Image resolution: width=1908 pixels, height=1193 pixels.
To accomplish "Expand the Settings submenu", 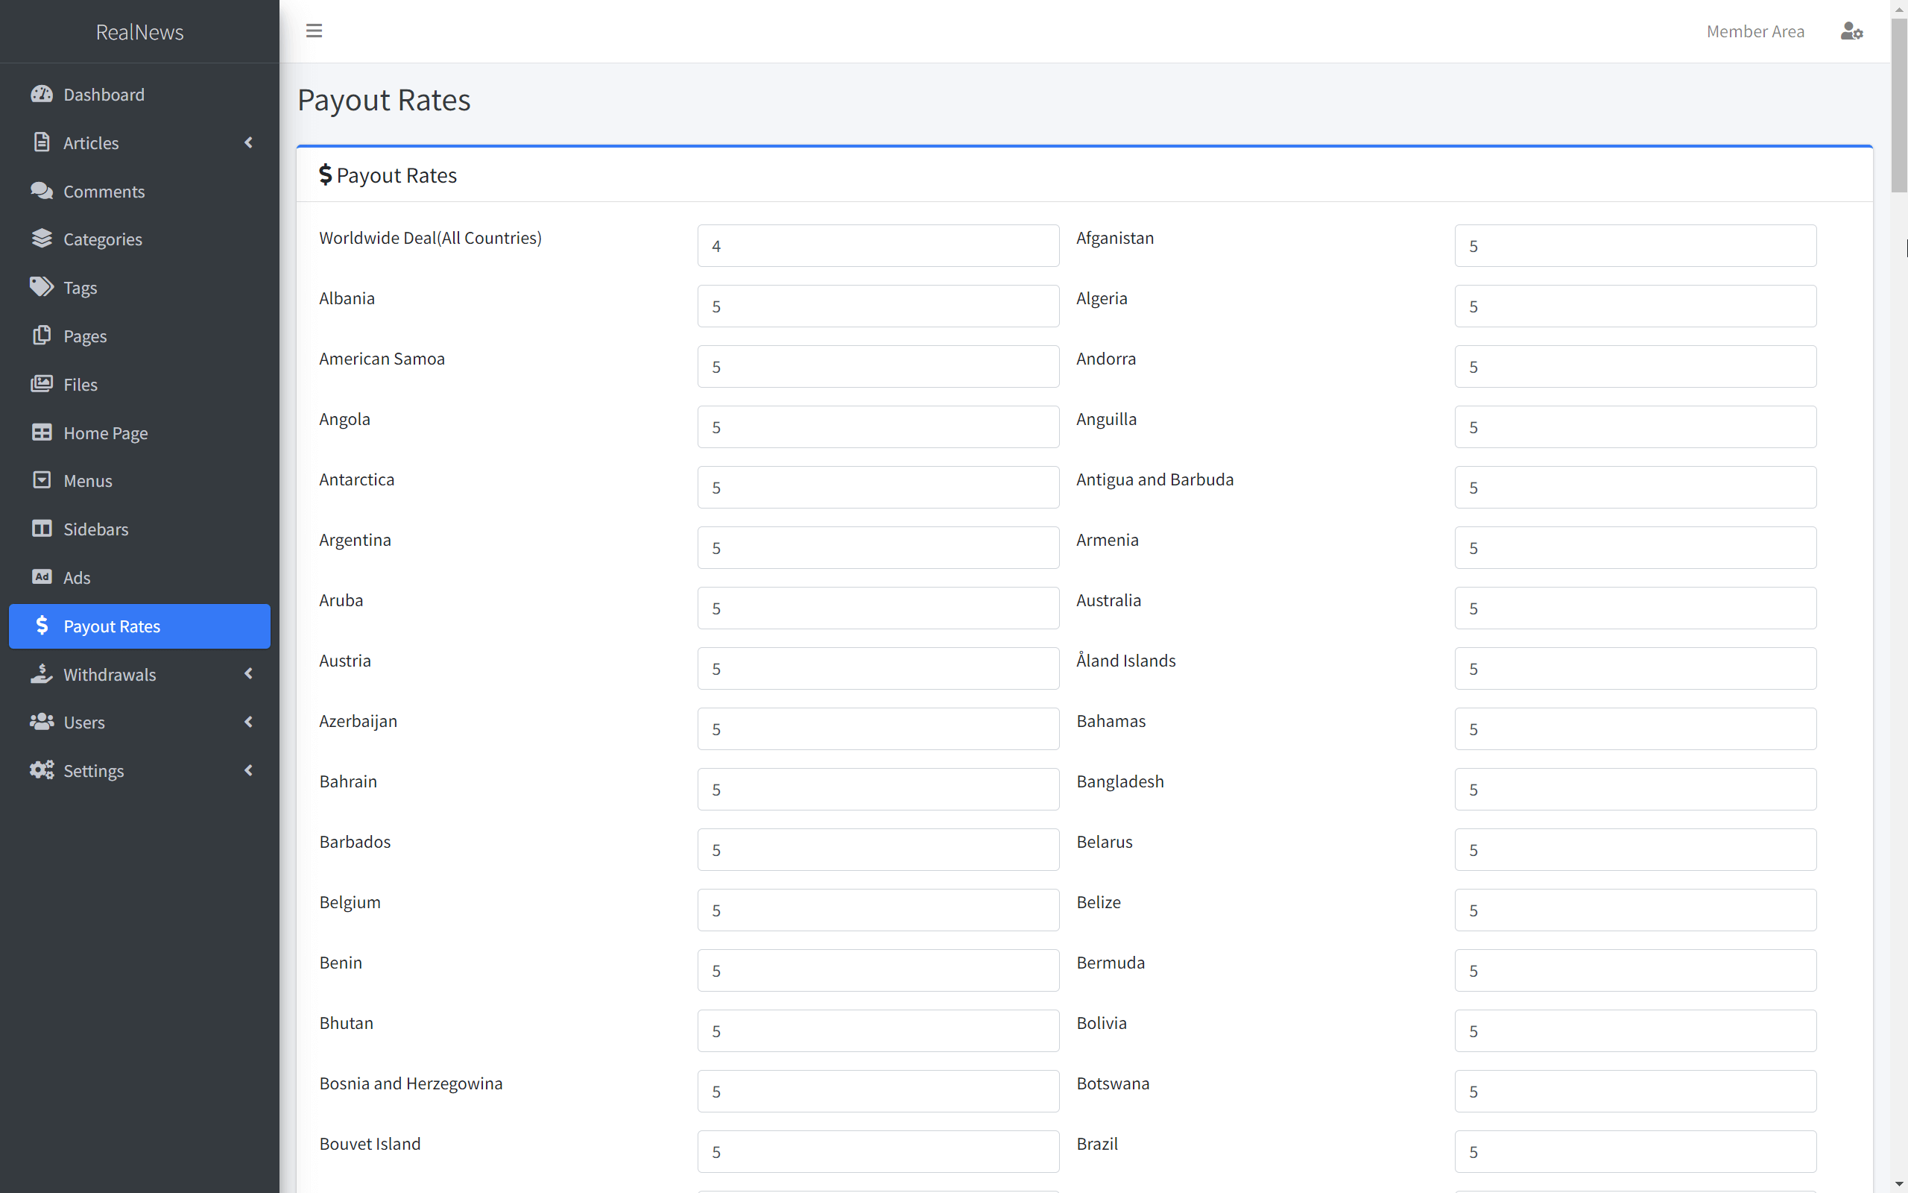I will pos(248,770).
